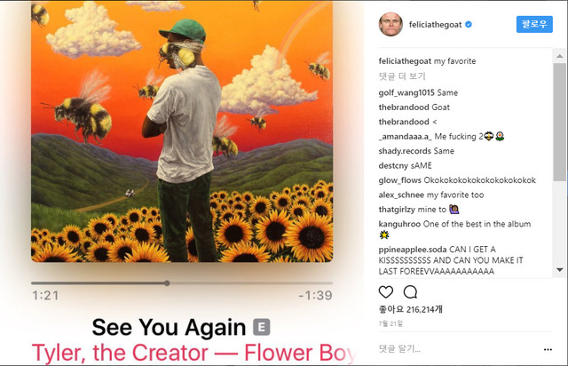Screen dimensions: 568x366
Task: Open comments with the speech bubble icon
Action: 410,292
